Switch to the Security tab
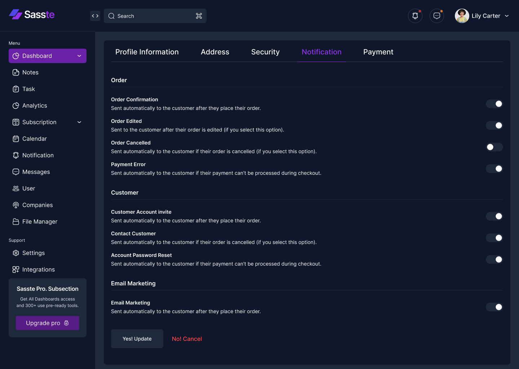Viewport: 519px width, 369px height. [x=265, y=52]
